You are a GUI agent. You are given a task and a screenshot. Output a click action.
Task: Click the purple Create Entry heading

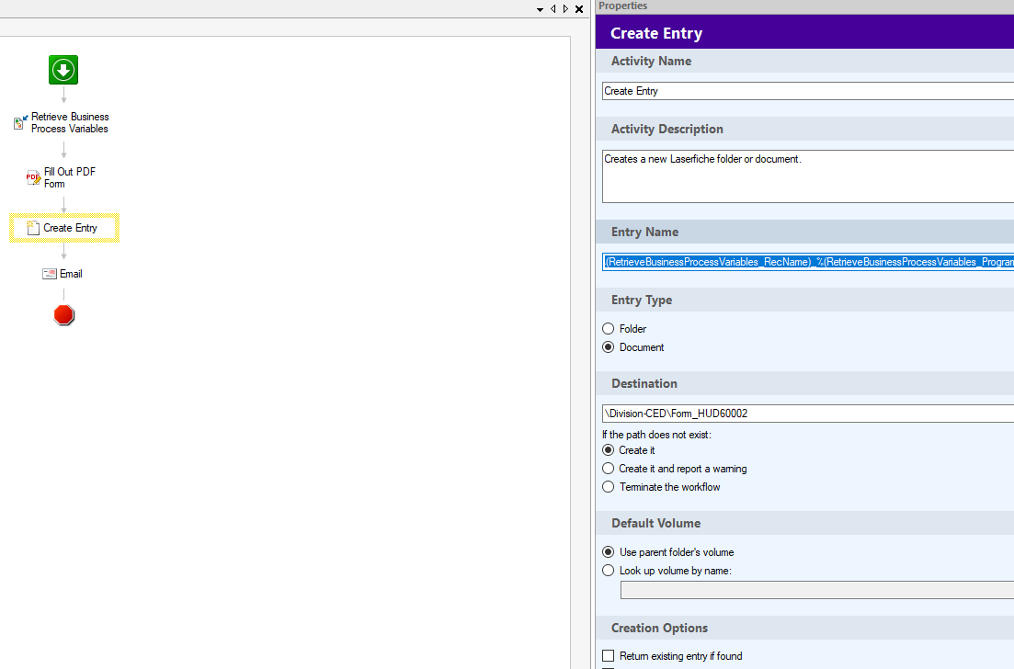pos(804,32)
